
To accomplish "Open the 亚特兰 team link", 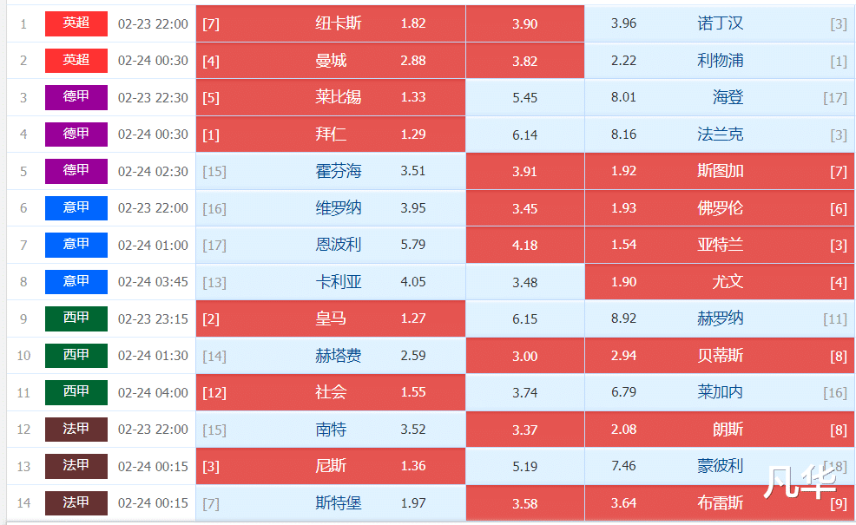I will [720, 245].
